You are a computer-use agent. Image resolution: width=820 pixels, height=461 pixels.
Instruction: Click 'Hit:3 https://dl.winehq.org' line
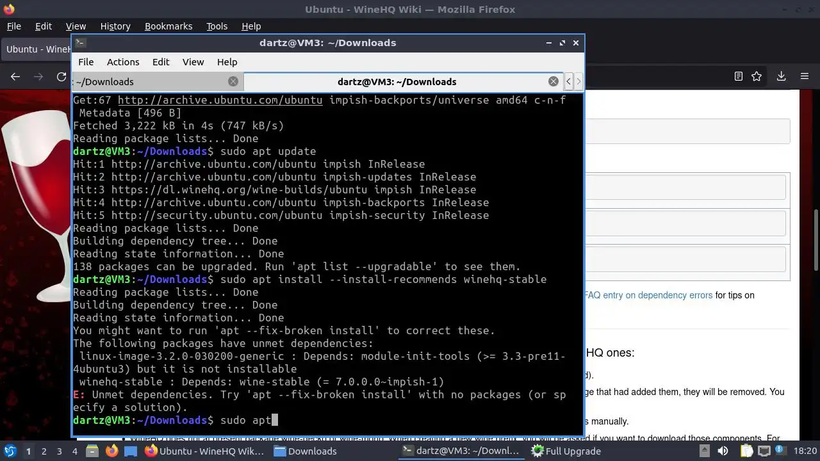point(274,190)
